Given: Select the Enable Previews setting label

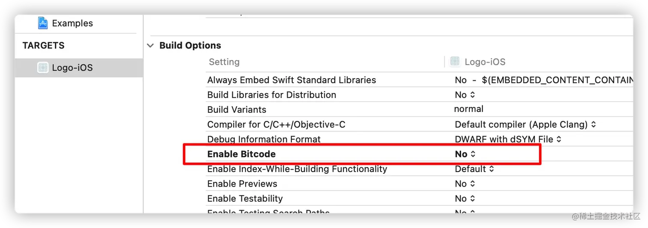Looking at the screenshot, I should (x=242, y=184).
